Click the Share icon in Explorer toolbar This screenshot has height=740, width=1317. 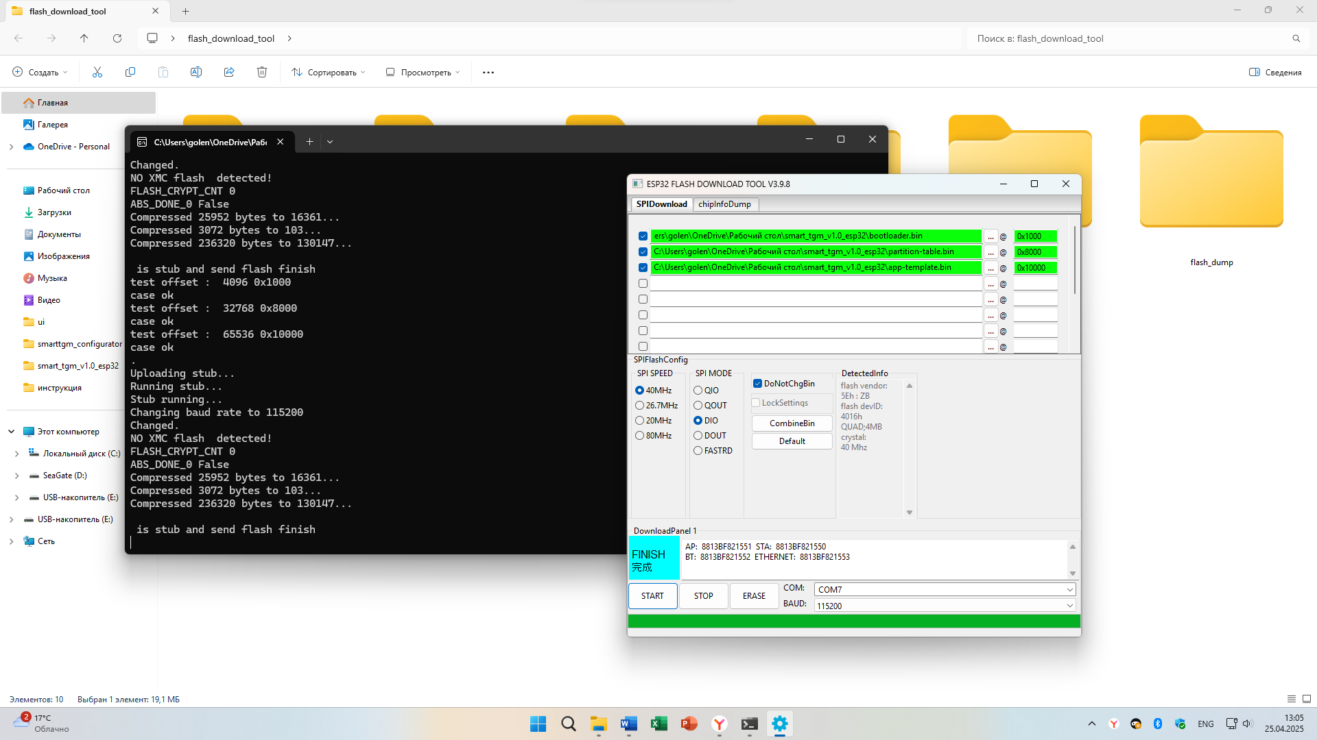(x=229, y=72)
